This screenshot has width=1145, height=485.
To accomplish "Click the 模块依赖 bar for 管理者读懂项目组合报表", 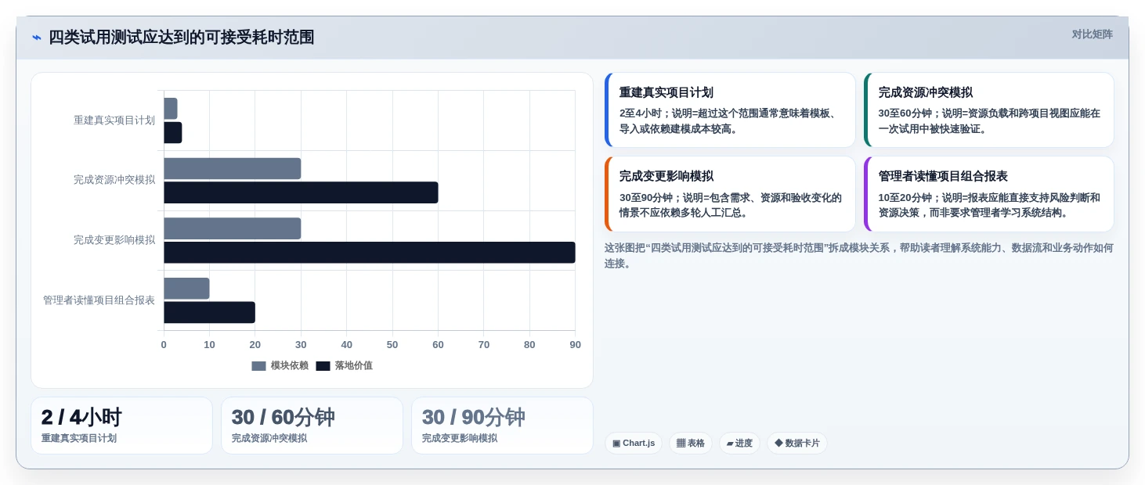I will pyautogui.click(x=186, y=288).
